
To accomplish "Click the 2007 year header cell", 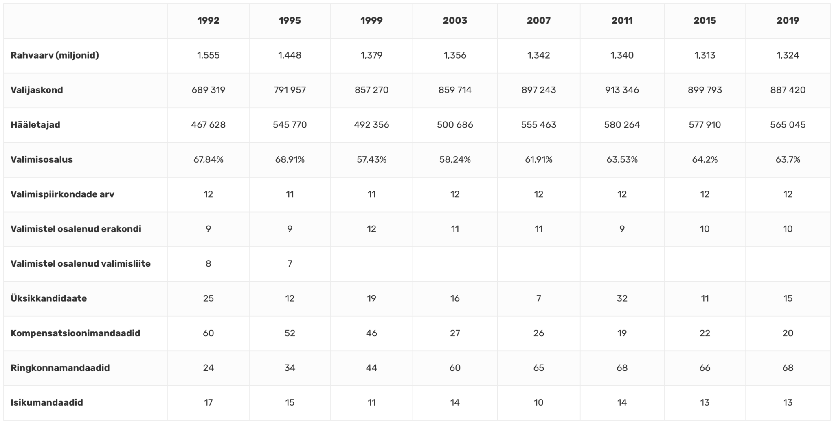I will pyautogui.click(x=538, y=21).
